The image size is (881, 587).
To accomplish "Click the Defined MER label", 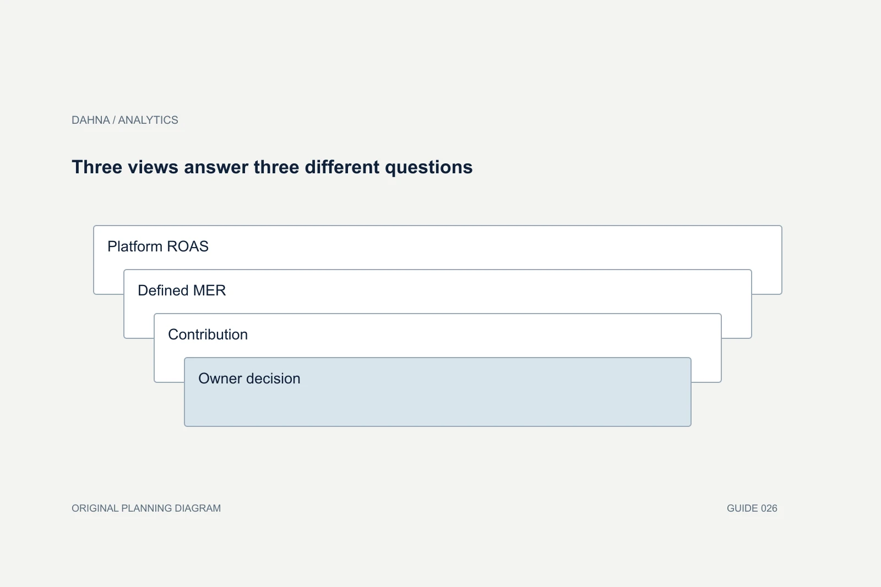I will [x=182, y=290].
